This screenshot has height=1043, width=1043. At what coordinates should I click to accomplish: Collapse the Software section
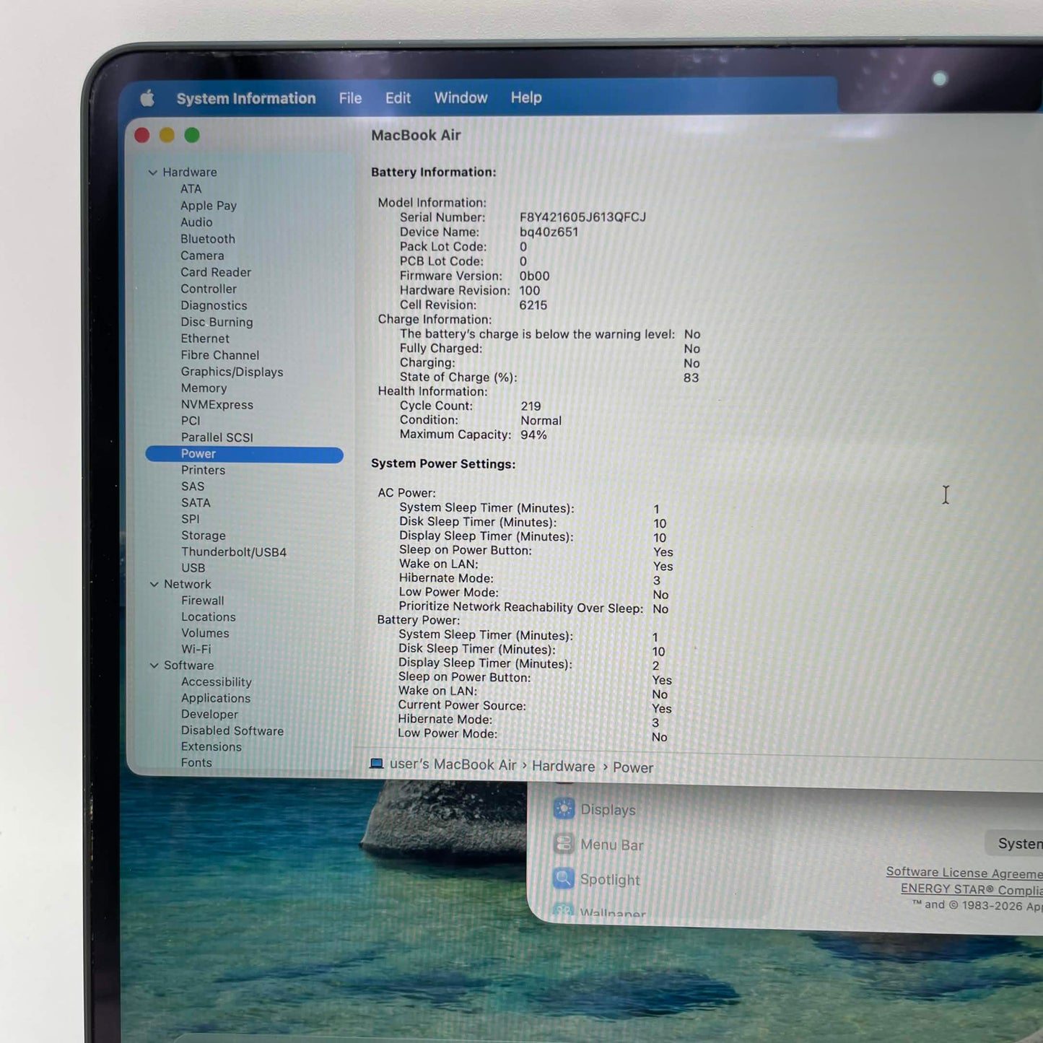154,665
